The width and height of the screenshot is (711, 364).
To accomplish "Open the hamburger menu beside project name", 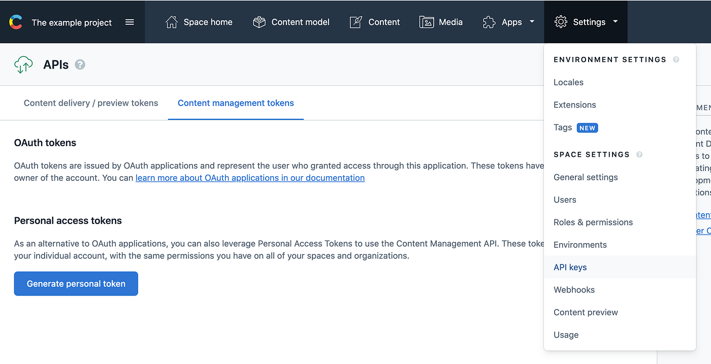I will [130, 22].
